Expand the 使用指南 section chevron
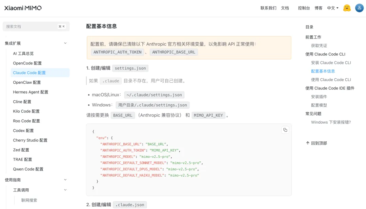The height and width of the screenshot is (209, 366). 65,180
